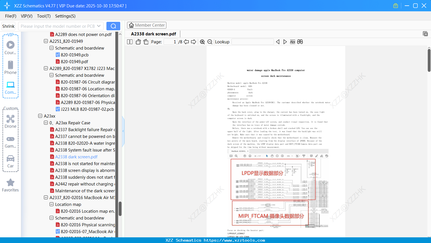Screen dimensions: 431x243
Task: Go to the previous page arrow
Action: pos(186,42)
